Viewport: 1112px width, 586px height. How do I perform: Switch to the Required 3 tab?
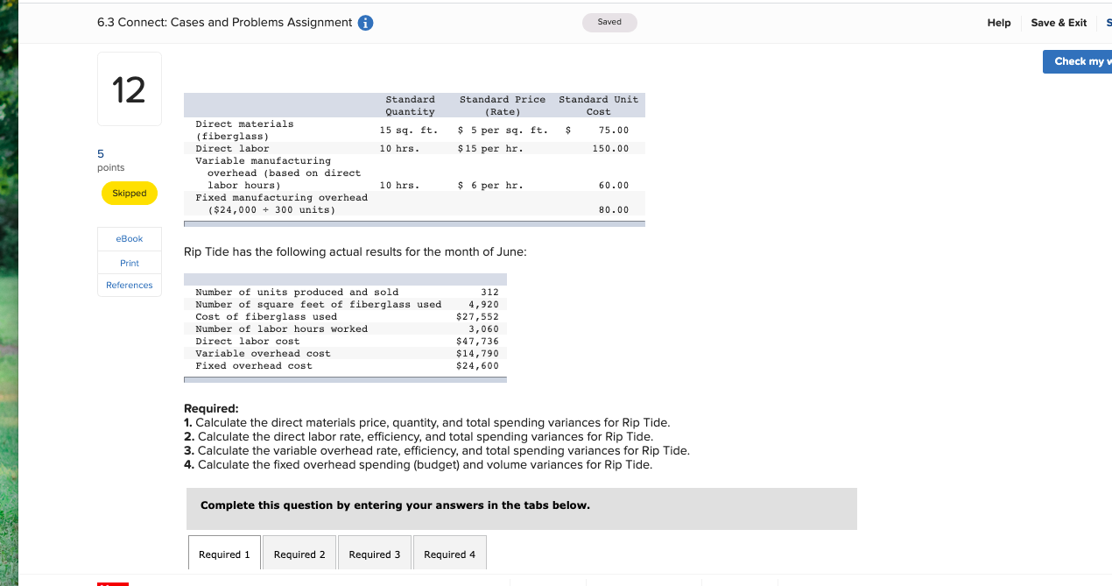pos(374,554)
